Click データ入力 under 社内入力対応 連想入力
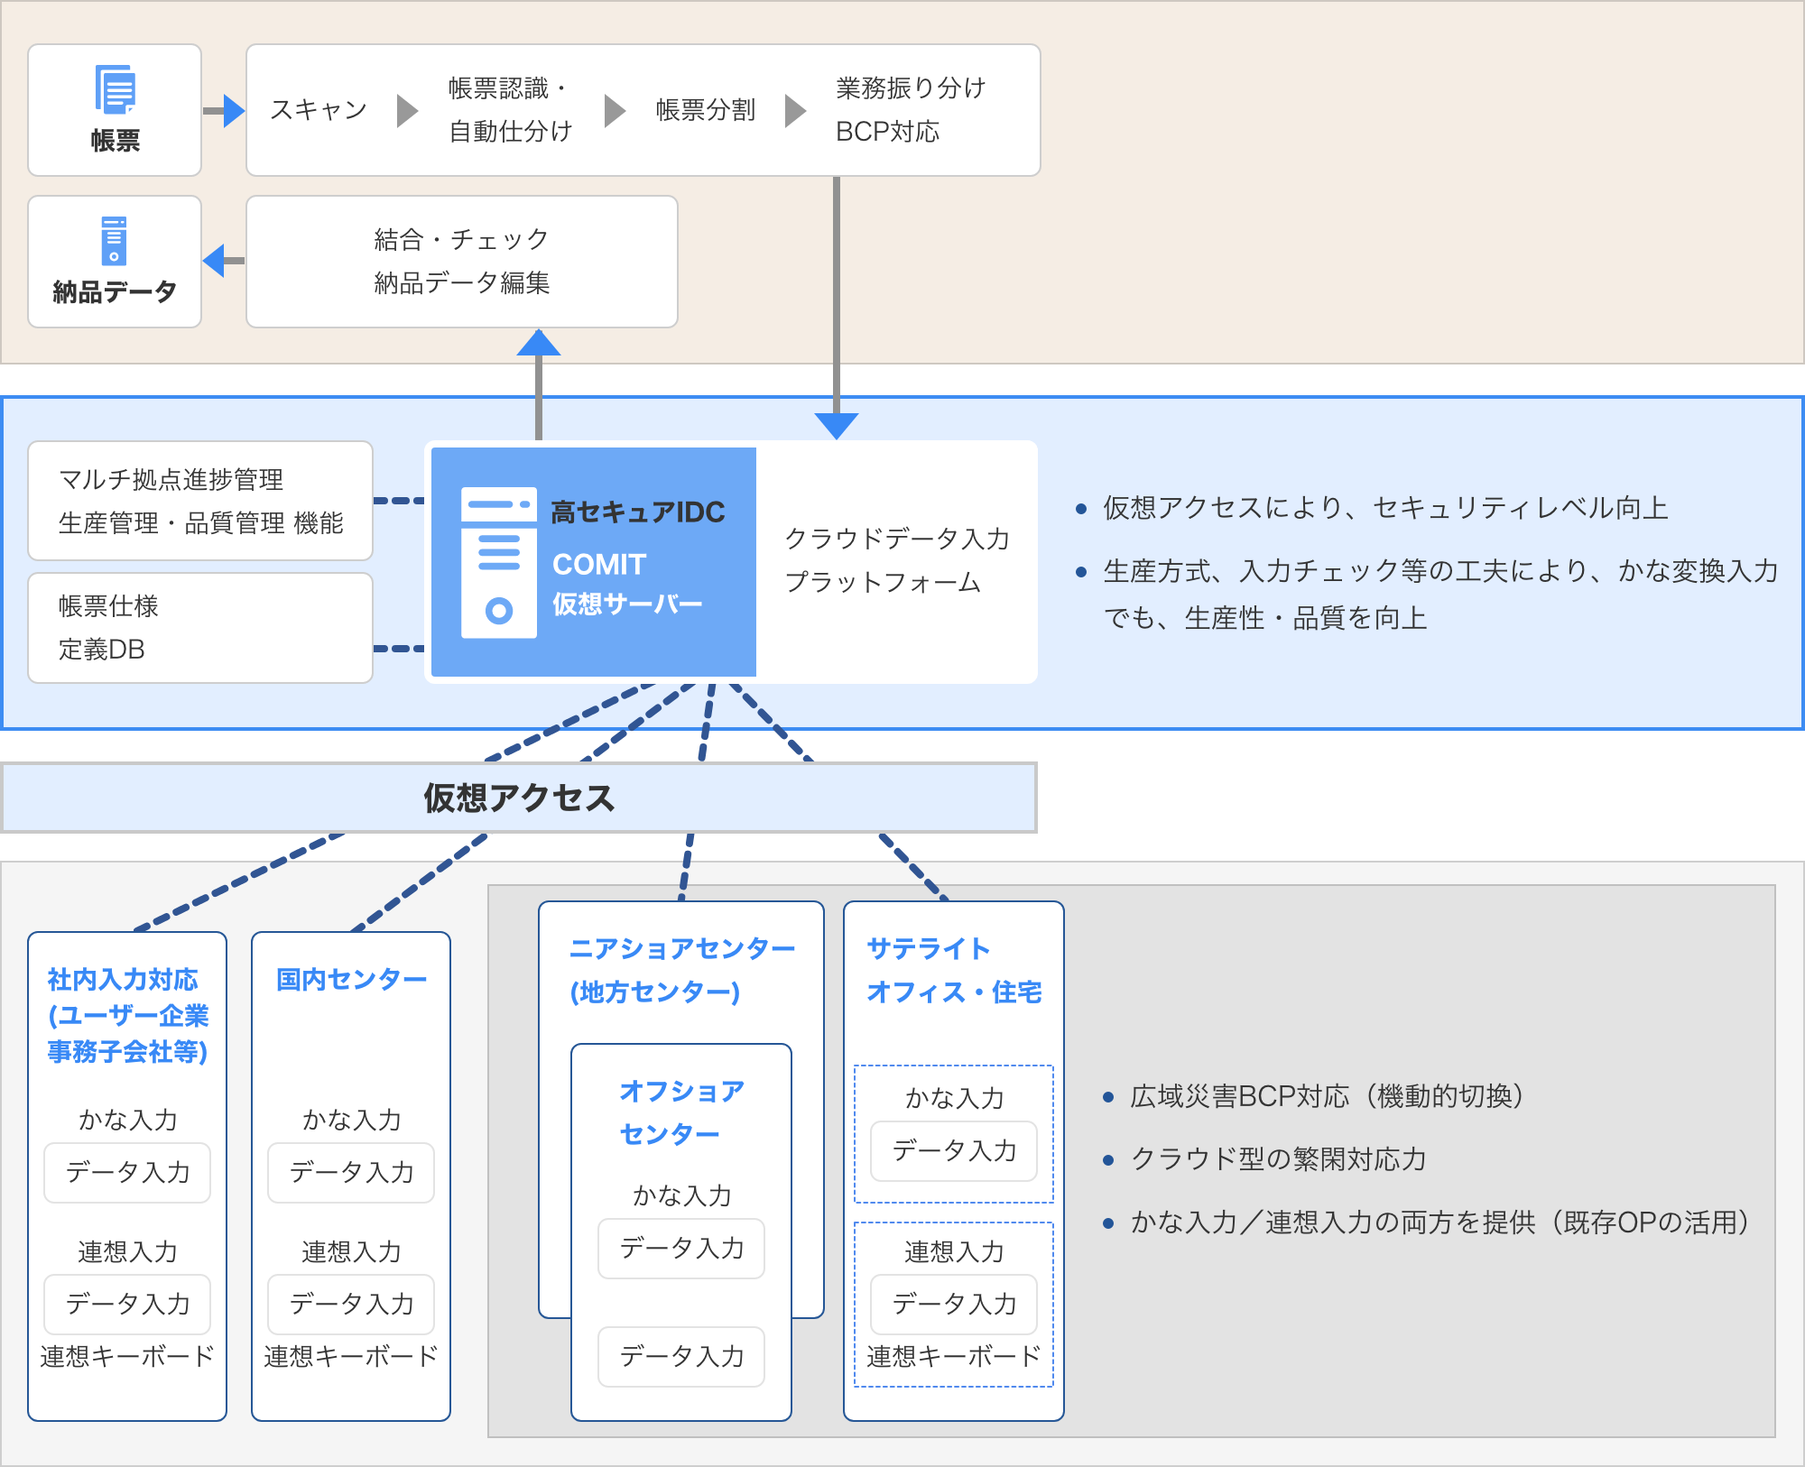The height and width of the screenshot is (1467, 1805). (x=127, y=1305)
